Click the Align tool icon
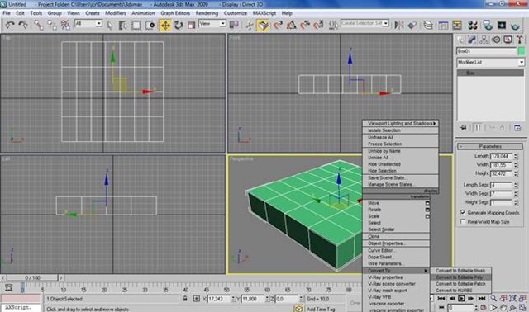529x312 pixels. [x=412, y=26]
